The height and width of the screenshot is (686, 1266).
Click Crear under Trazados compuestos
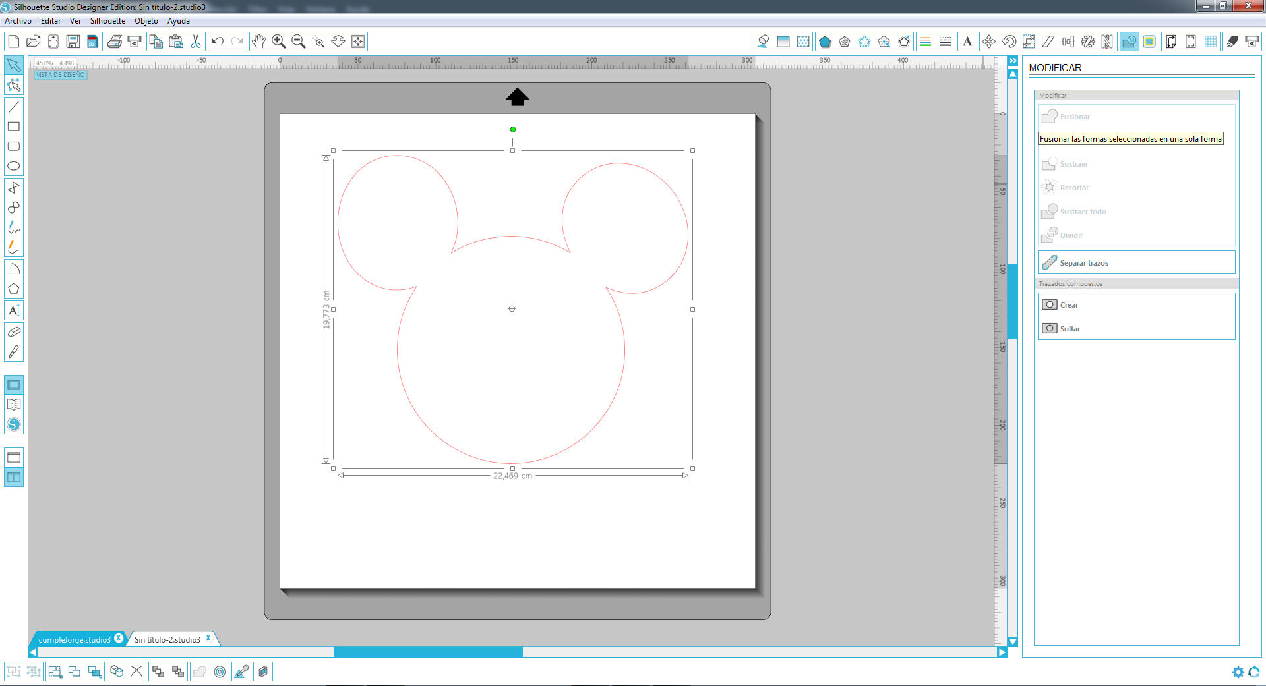coord(1136,305)
